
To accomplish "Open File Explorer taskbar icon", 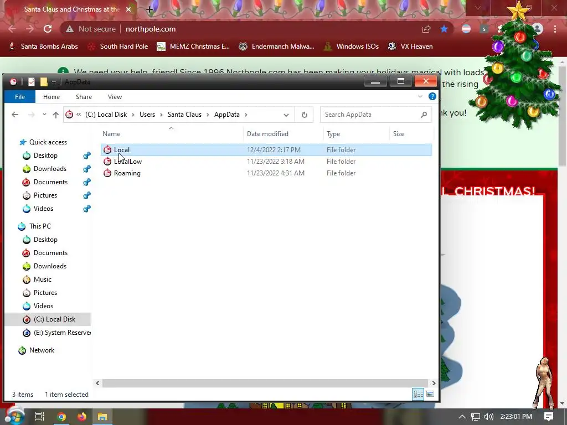I will (102, 417).
